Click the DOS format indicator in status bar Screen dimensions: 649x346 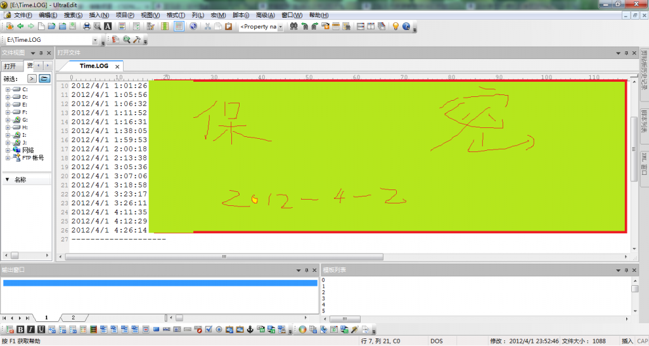(x=436, y=341)
